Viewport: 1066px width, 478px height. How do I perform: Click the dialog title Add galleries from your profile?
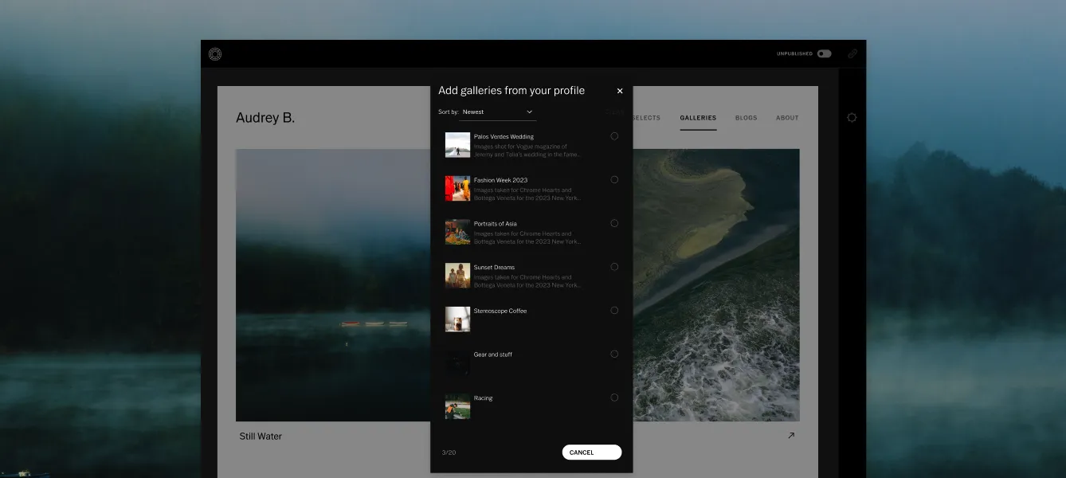coord(511,91)
